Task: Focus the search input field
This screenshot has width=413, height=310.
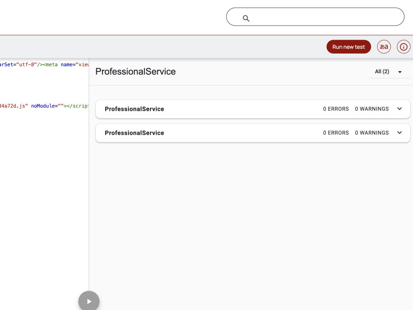Action: pos(315,17)
